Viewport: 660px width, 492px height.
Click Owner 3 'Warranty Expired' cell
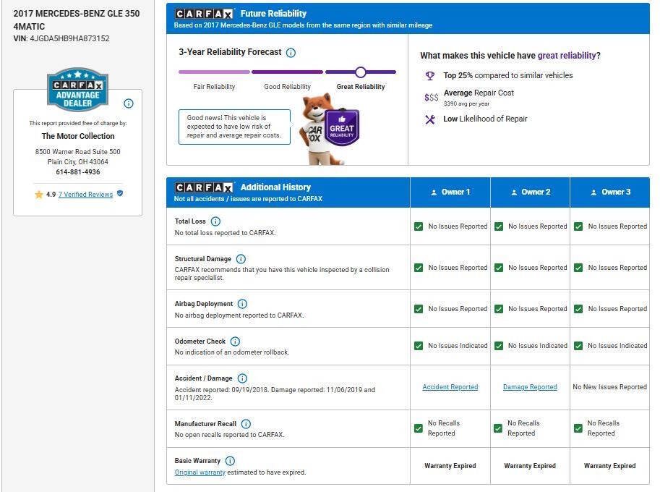click(x=610, y=466)
